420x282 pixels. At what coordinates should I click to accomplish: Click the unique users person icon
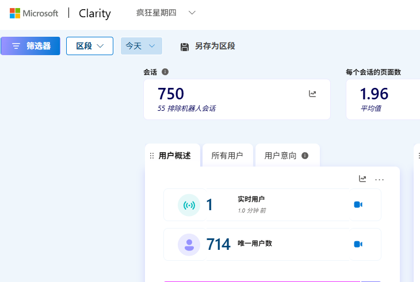[189, 245]
